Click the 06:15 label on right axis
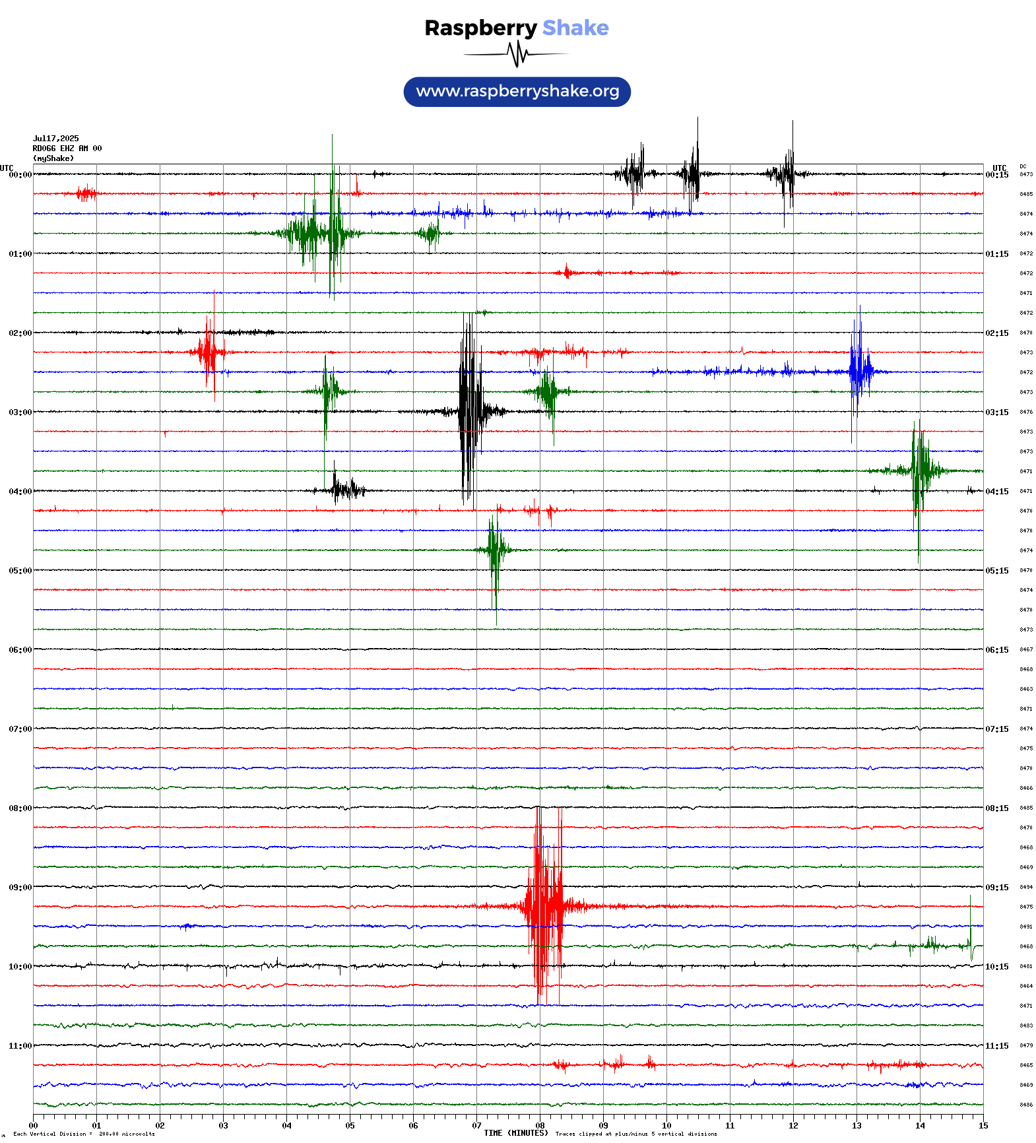Image resolution: width=1036 pixels, height=1143 pixels. [996, 650]
